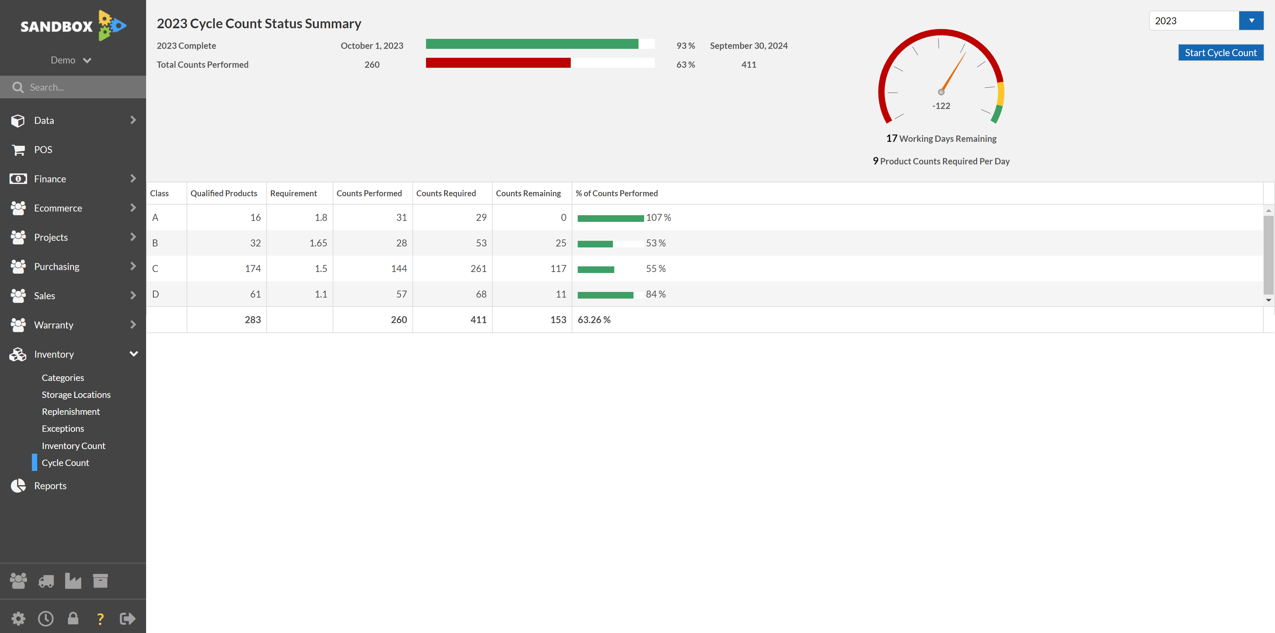Image resolution: width=1275 pixels, height=633 pixels.
Task: Click the truck/shipping icon in bottom toolbar
Action: click(x=46, y=580)
